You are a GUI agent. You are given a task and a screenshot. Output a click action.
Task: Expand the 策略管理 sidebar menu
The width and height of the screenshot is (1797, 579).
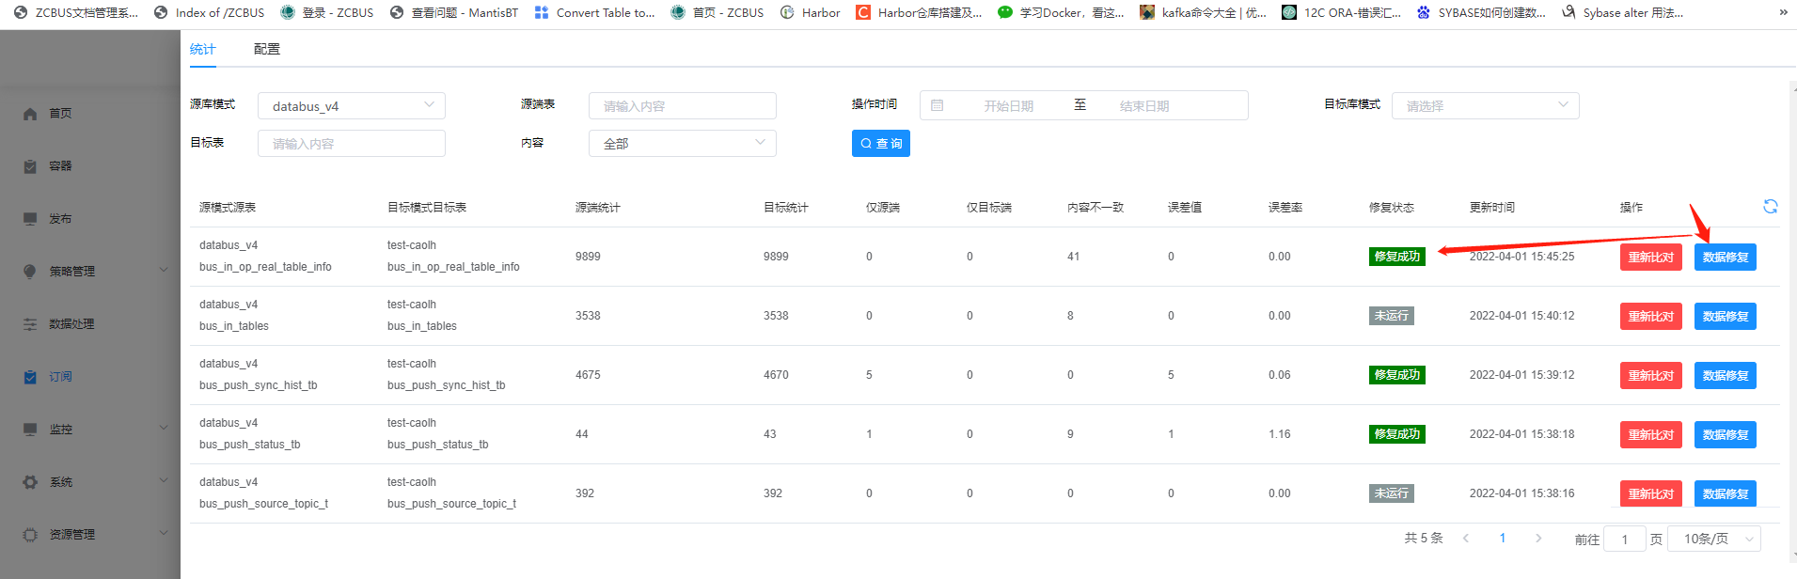click(x=164, y=271)
